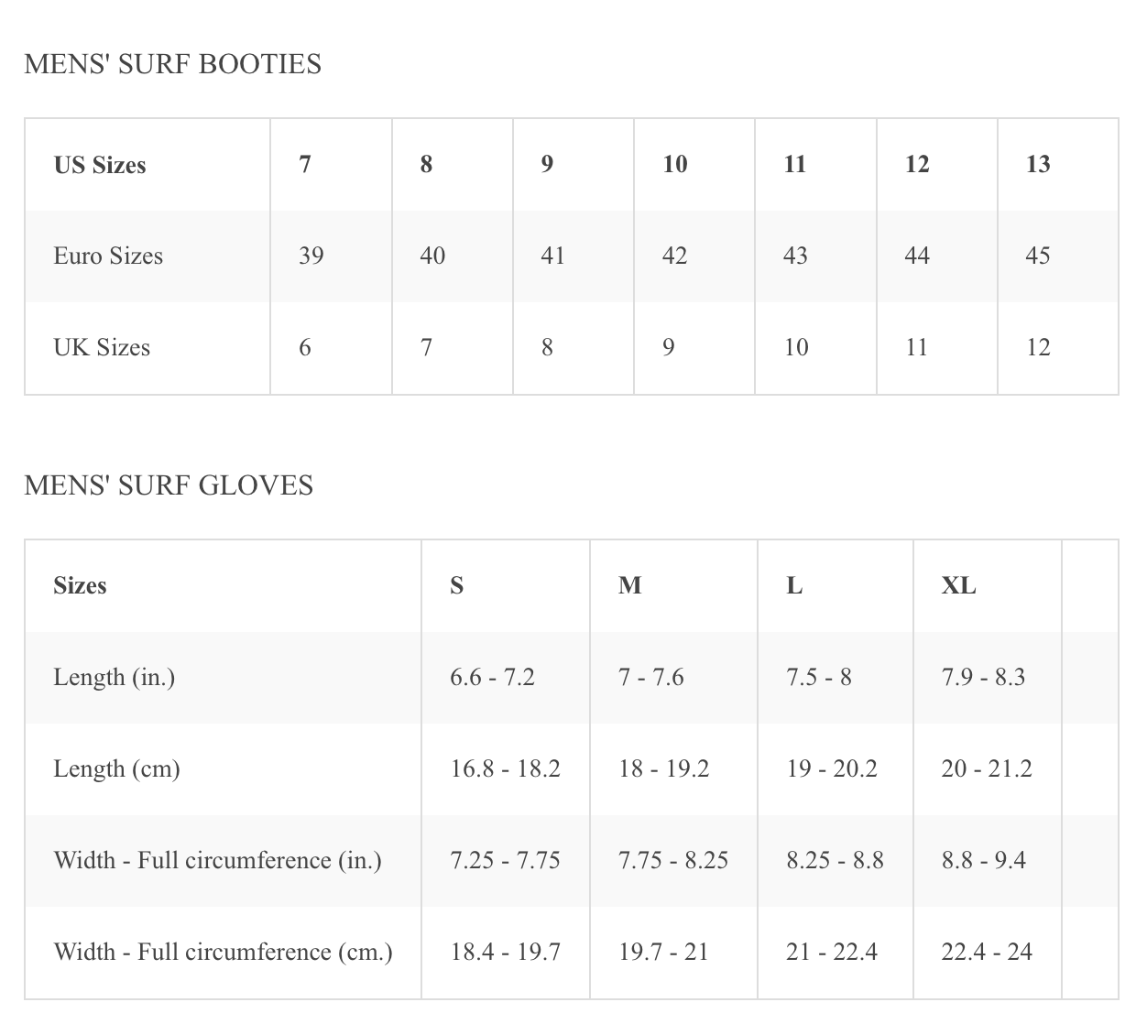Select Width - Full circumference (cm.) label
This screenshot has width=1147, height=1024.
pyautogui.click(x=224, y=953)
